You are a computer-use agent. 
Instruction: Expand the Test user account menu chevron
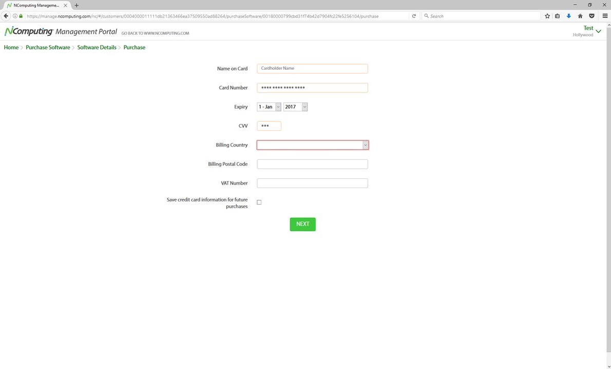pyautogui.click(x=599, y=31)
